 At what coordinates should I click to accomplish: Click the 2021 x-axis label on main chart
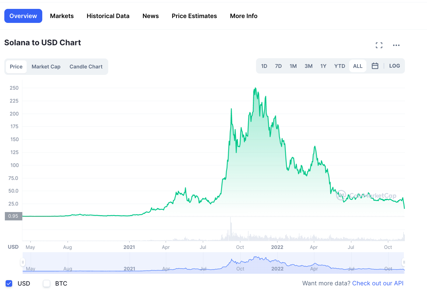click(x=129, y=247)
